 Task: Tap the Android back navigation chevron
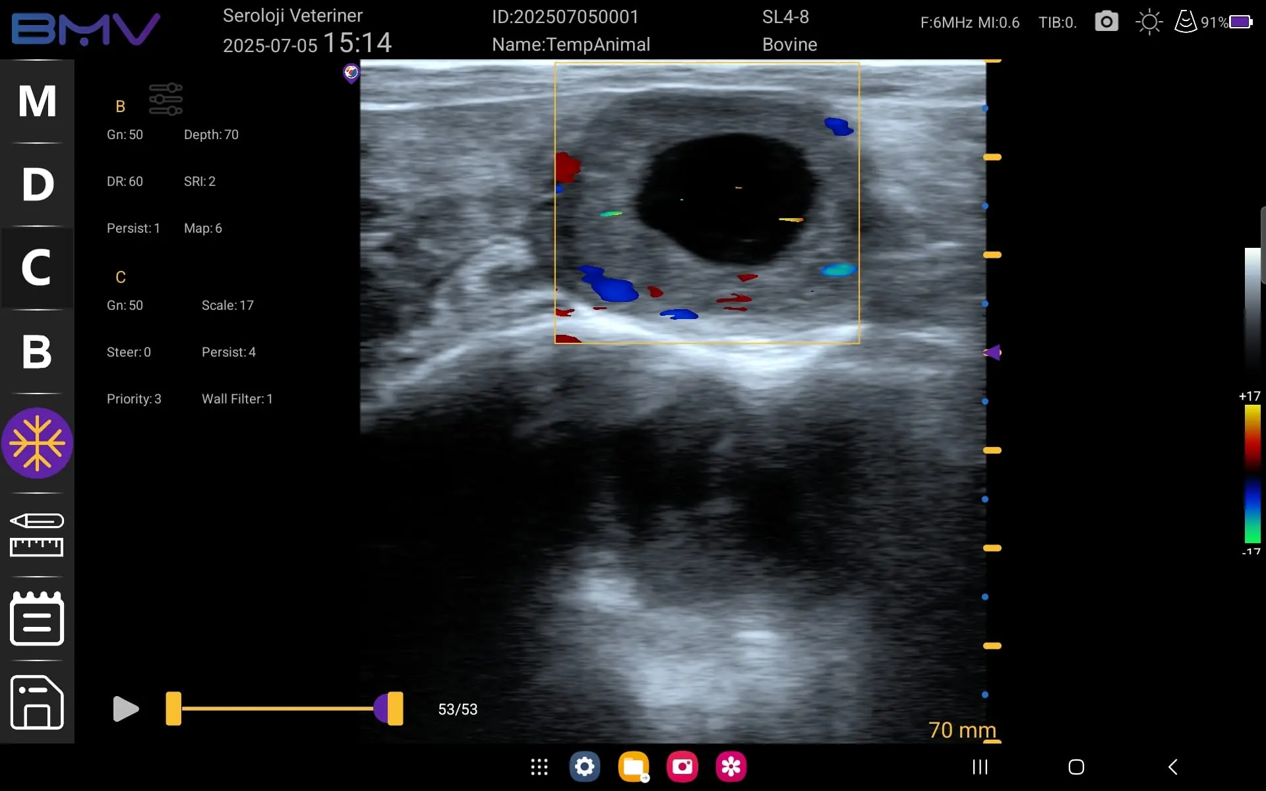[x=1172, y=767]
